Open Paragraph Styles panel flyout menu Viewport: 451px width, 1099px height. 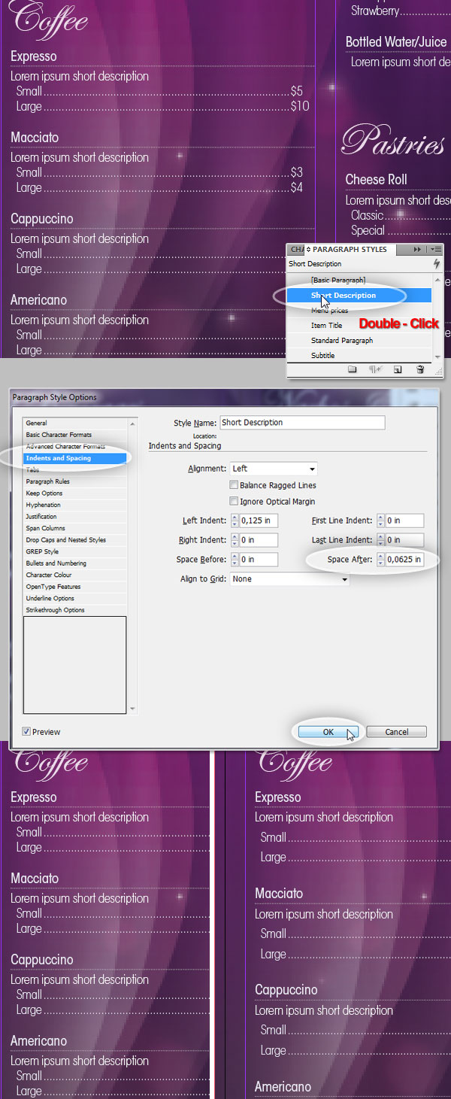click(436, 249)
